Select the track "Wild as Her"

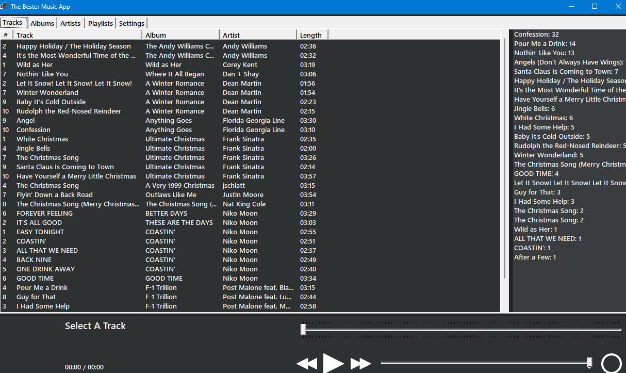pyautogui.click(x=35, y=65)
